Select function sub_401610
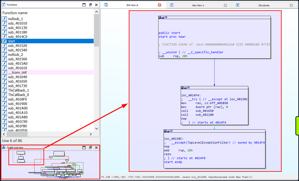The height and width of the screenshot is (181, 299). point(47,68)
